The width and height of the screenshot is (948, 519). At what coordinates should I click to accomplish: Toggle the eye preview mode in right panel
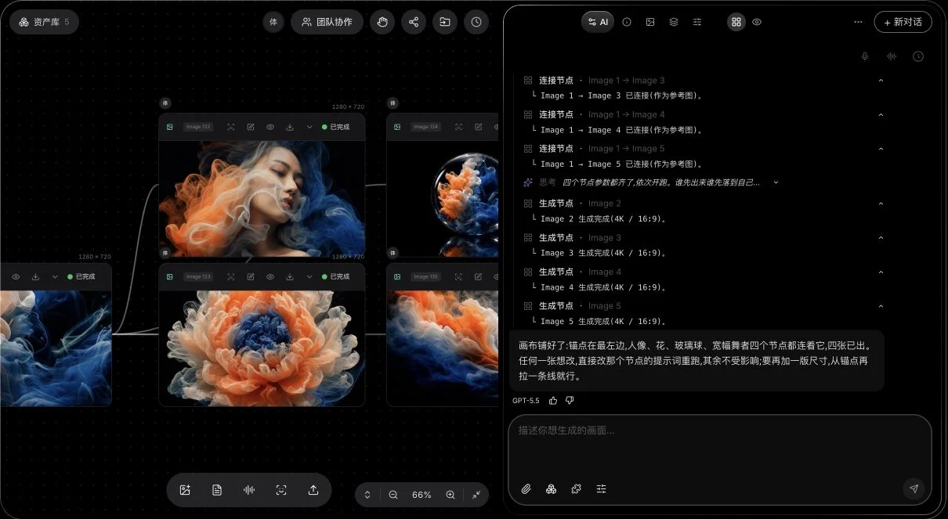point(757,22)
